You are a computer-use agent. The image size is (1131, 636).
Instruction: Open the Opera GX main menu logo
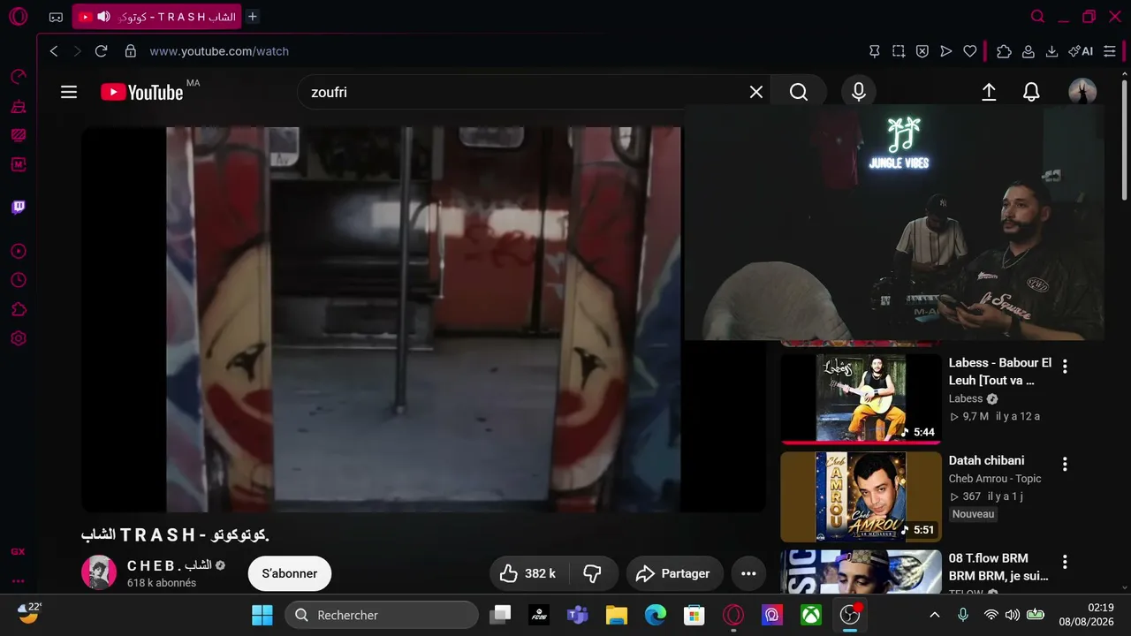point(18,17)
